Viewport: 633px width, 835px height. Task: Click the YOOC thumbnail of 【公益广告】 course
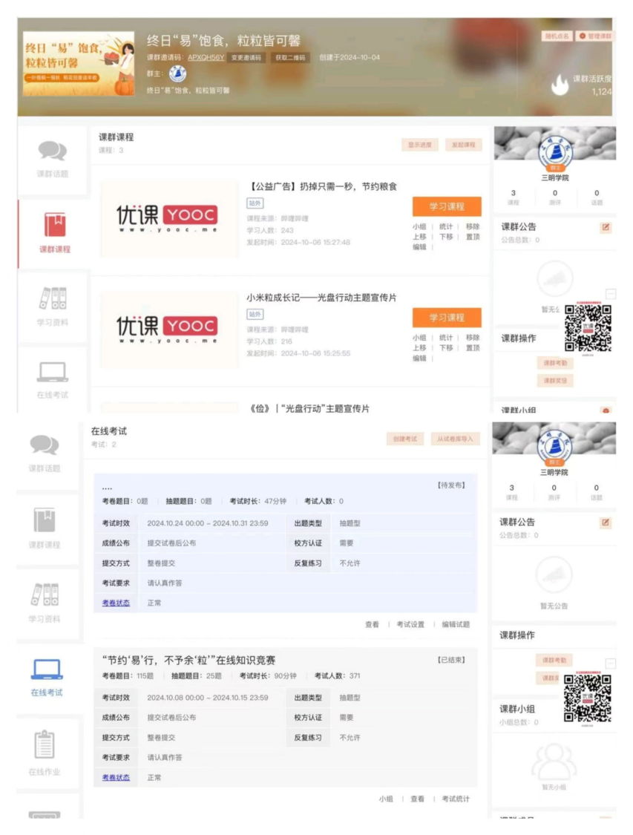170,219
